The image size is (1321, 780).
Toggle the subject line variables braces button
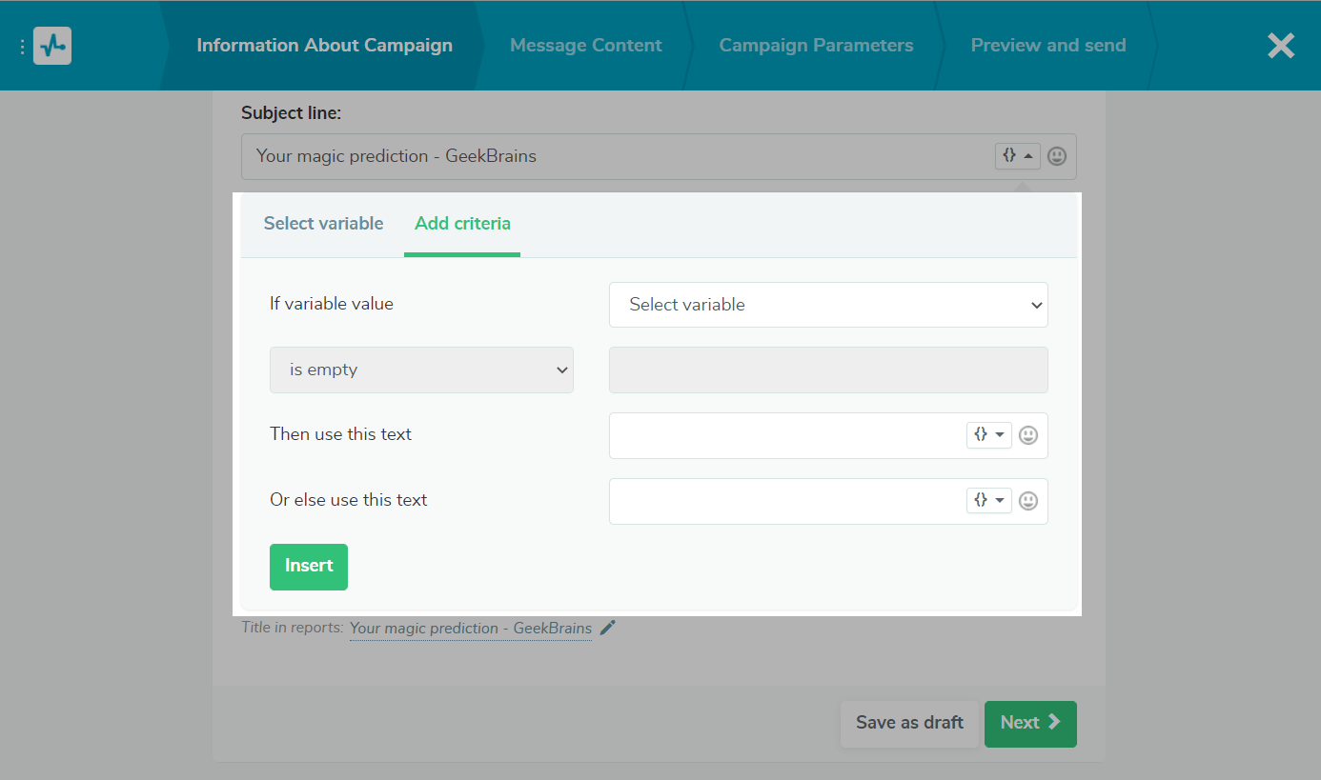coord(1017,155)
